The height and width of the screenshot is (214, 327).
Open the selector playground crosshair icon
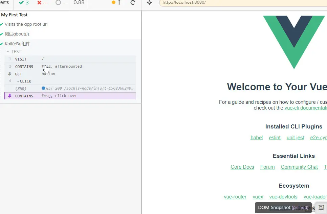(x=149, y=2)
